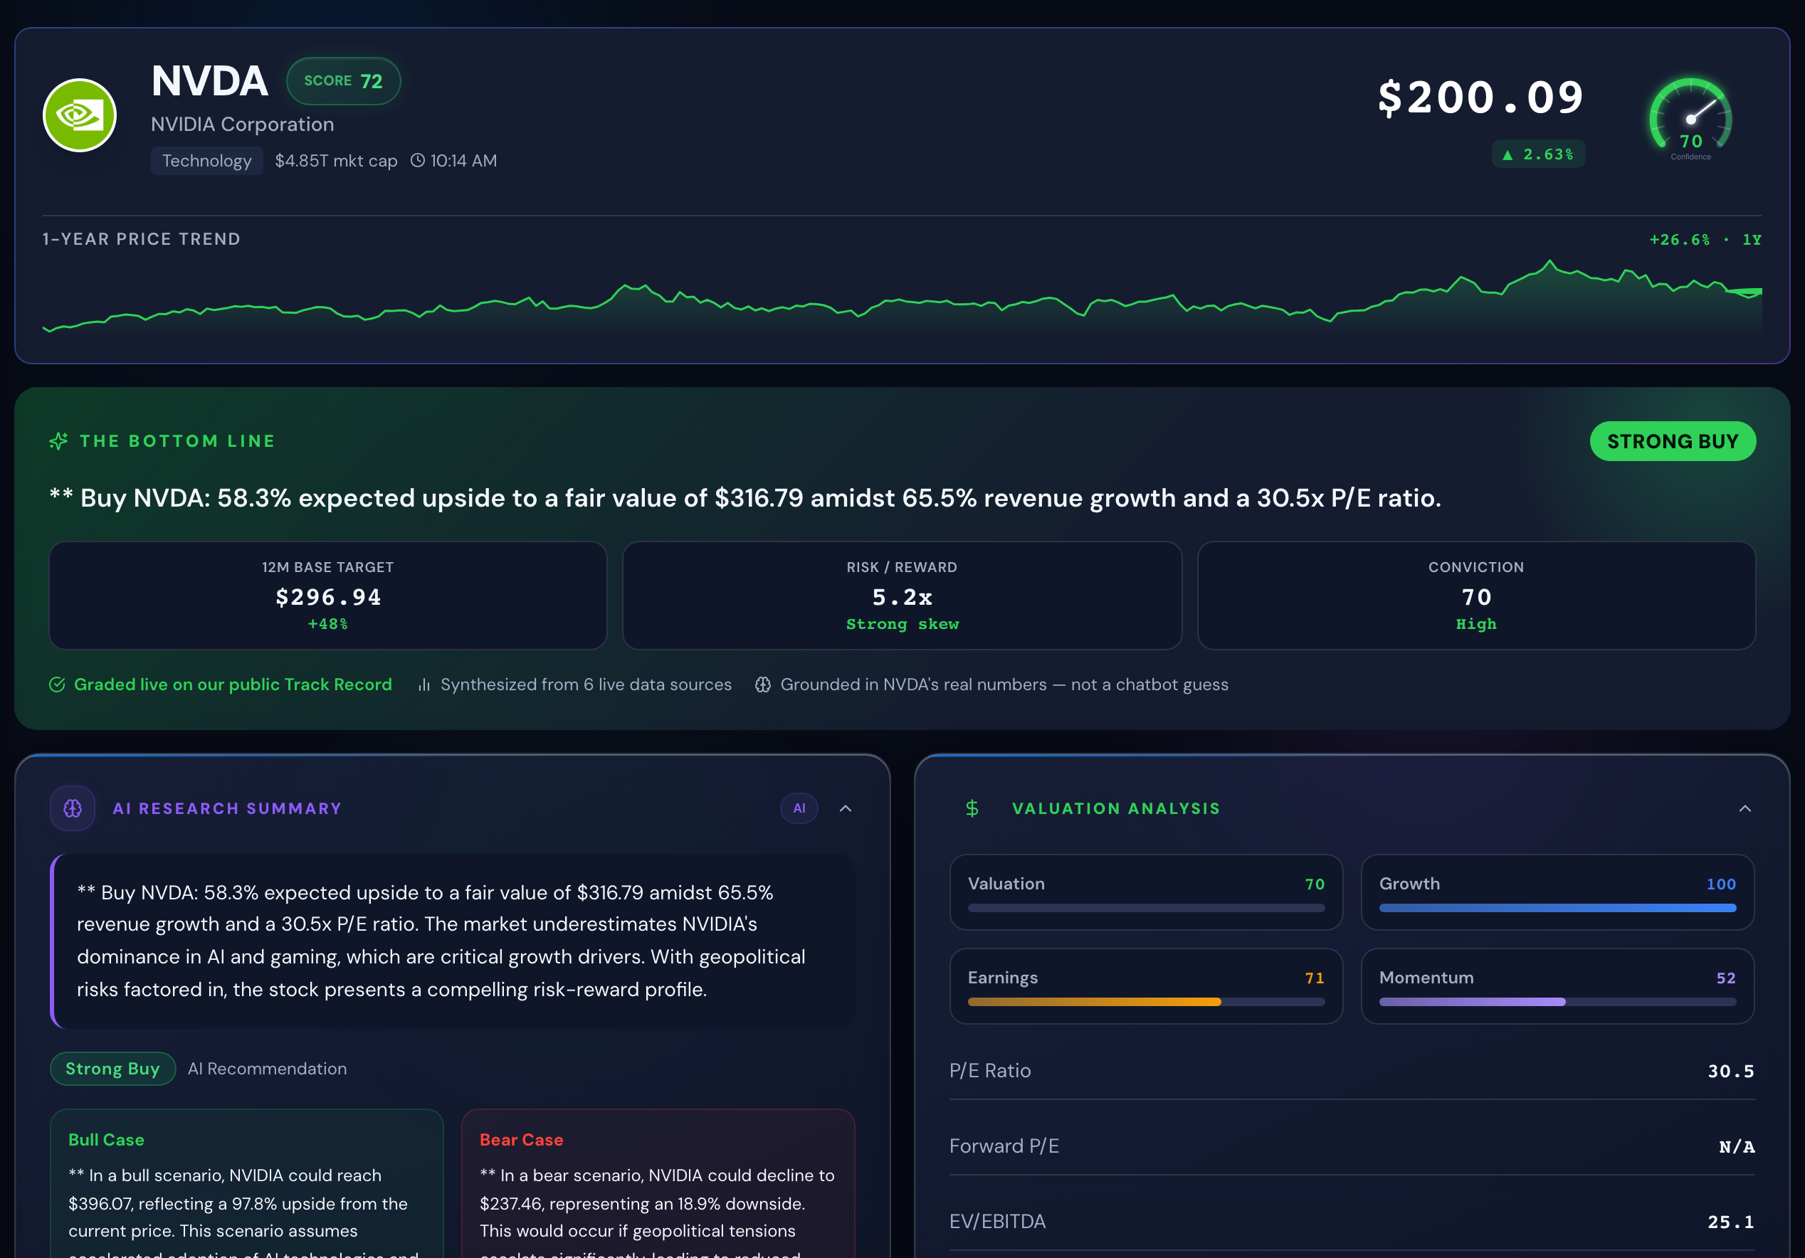1805x1258 pixels.
Task: Click the checkmark icon beside Graded live
Action: (58, 684)
